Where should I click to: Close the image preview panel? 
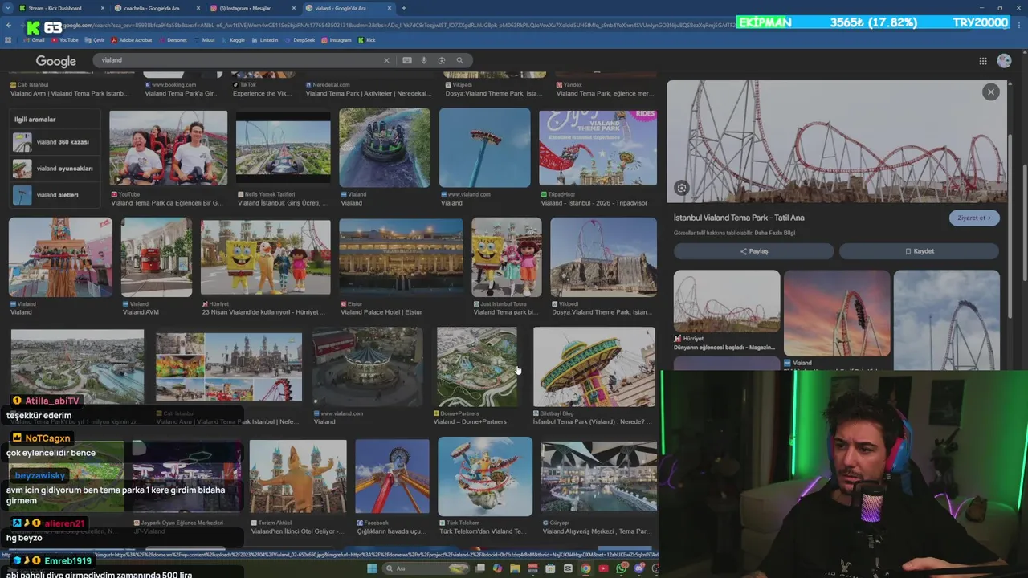click(x=991, y=92)
